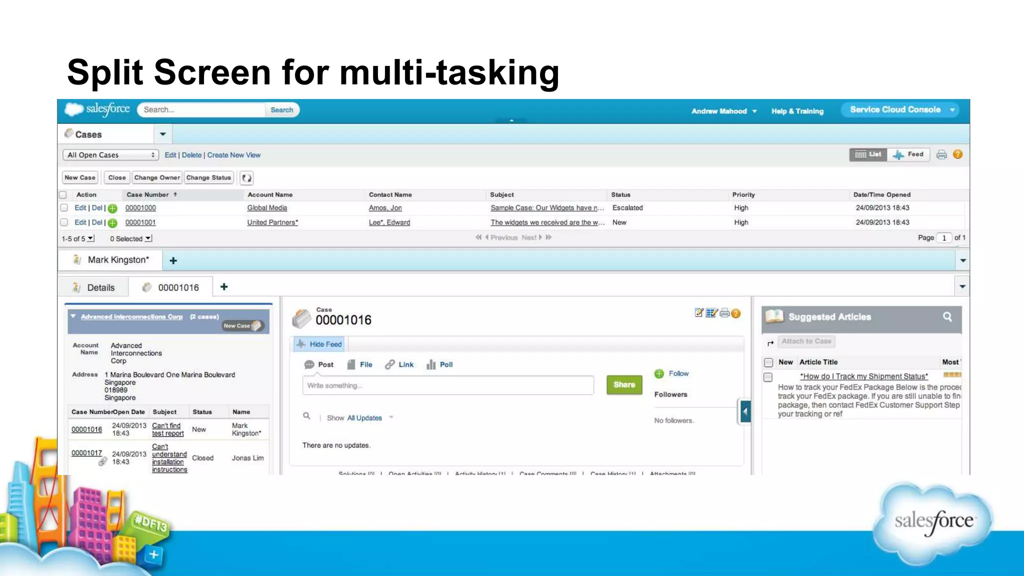Click the Change Status button

coord(208,177)
